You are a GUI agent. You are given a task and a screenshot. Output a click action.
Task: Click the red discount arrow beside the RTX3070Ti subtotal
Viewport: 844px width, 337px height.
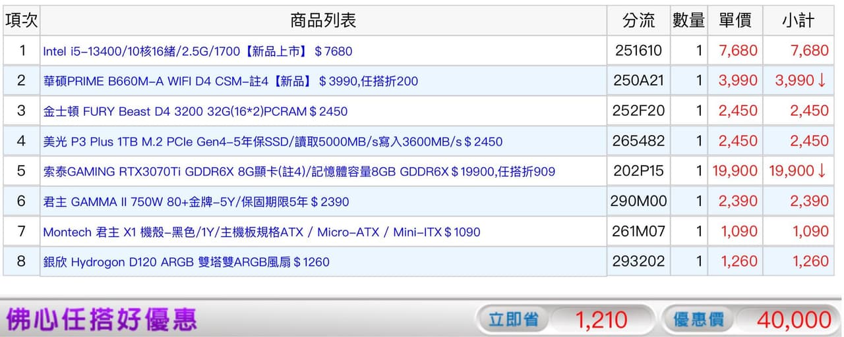pos(822,171)
